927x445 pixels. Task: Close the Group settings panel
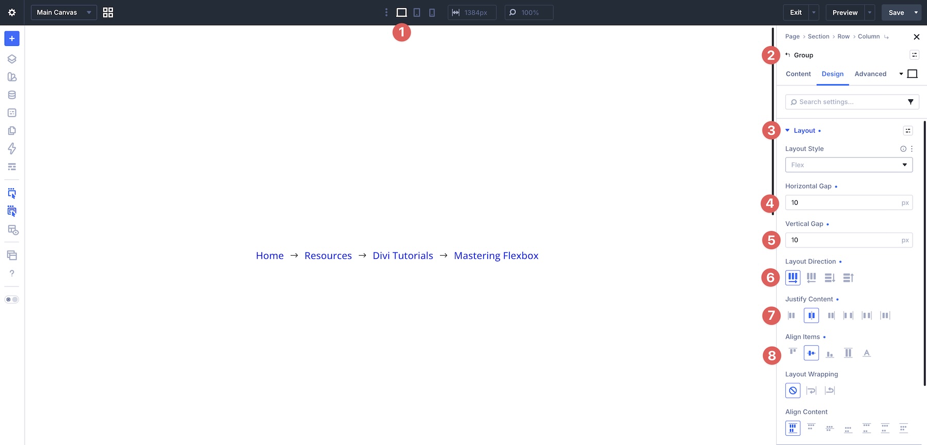click(x=916, y=37)
